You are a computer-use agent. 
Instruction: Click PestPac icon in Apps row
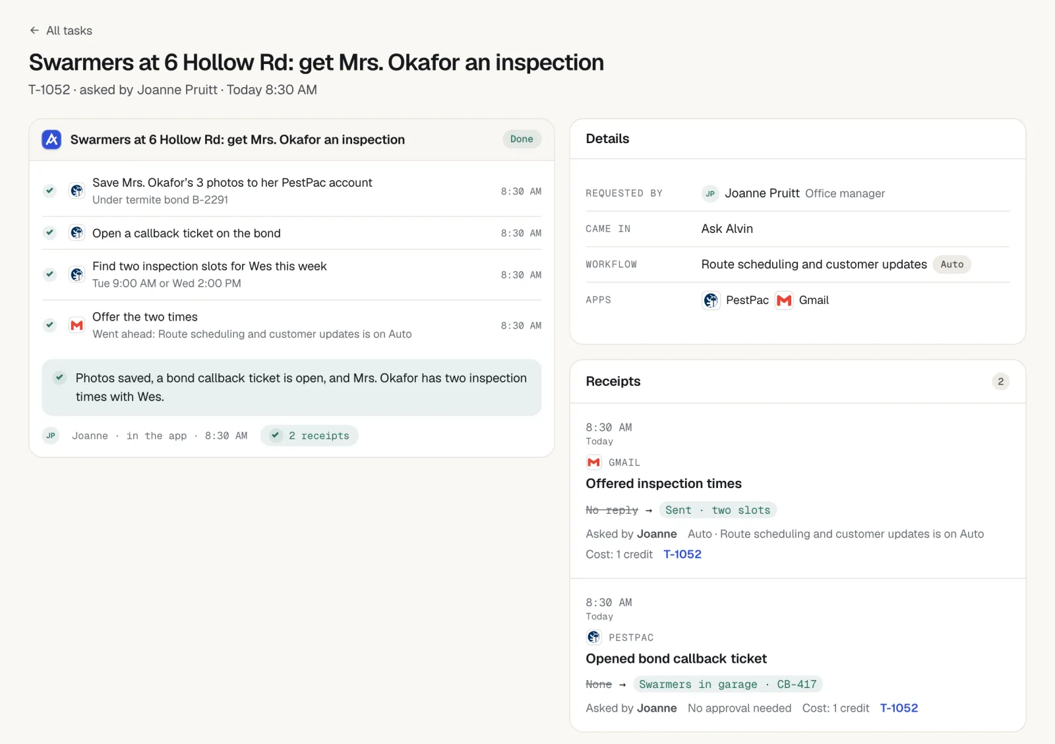(x=711, y=300)
